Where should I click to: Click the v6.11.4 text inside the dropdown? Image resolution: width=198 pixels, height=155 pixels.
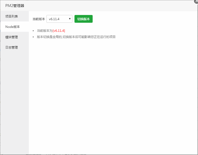pyautogui.click(x=54, y=19)
